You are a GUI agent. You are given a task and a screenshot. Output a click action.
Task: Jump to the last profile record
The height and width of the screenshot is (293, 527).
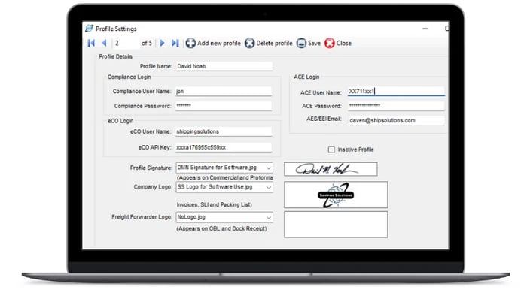coord(175,43)
